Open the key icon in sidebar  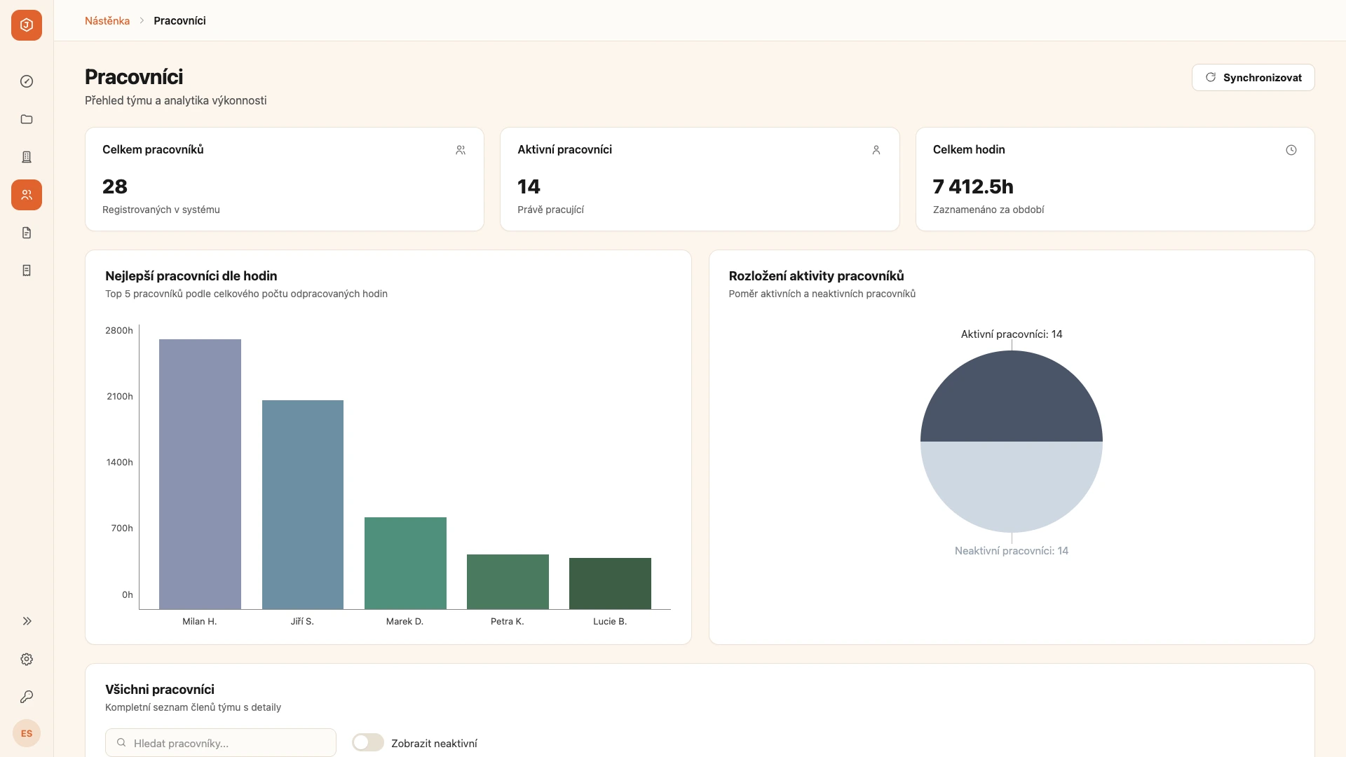tap(27, 697)
